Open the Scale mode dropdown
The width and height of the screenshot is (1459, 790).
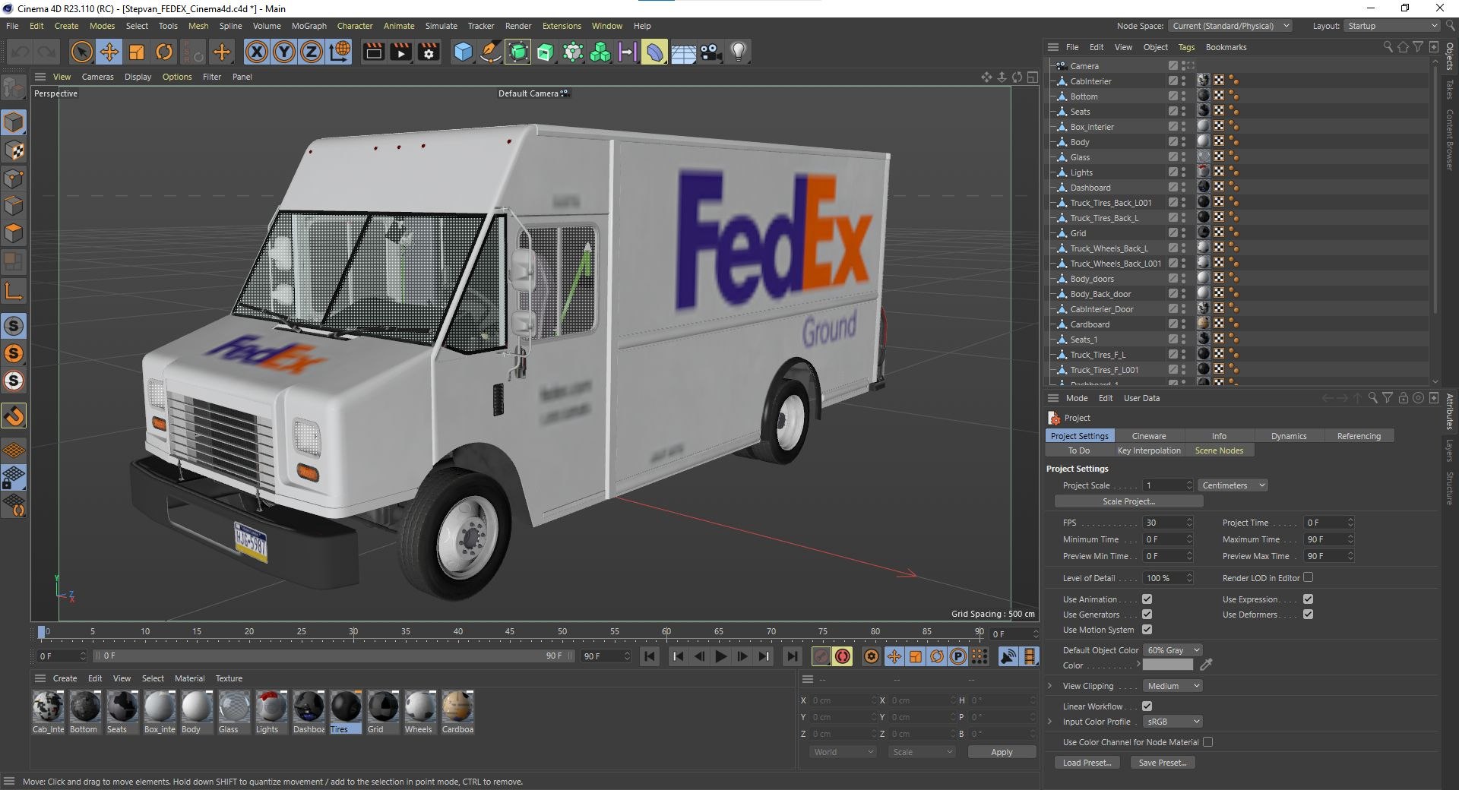(922, 752)
